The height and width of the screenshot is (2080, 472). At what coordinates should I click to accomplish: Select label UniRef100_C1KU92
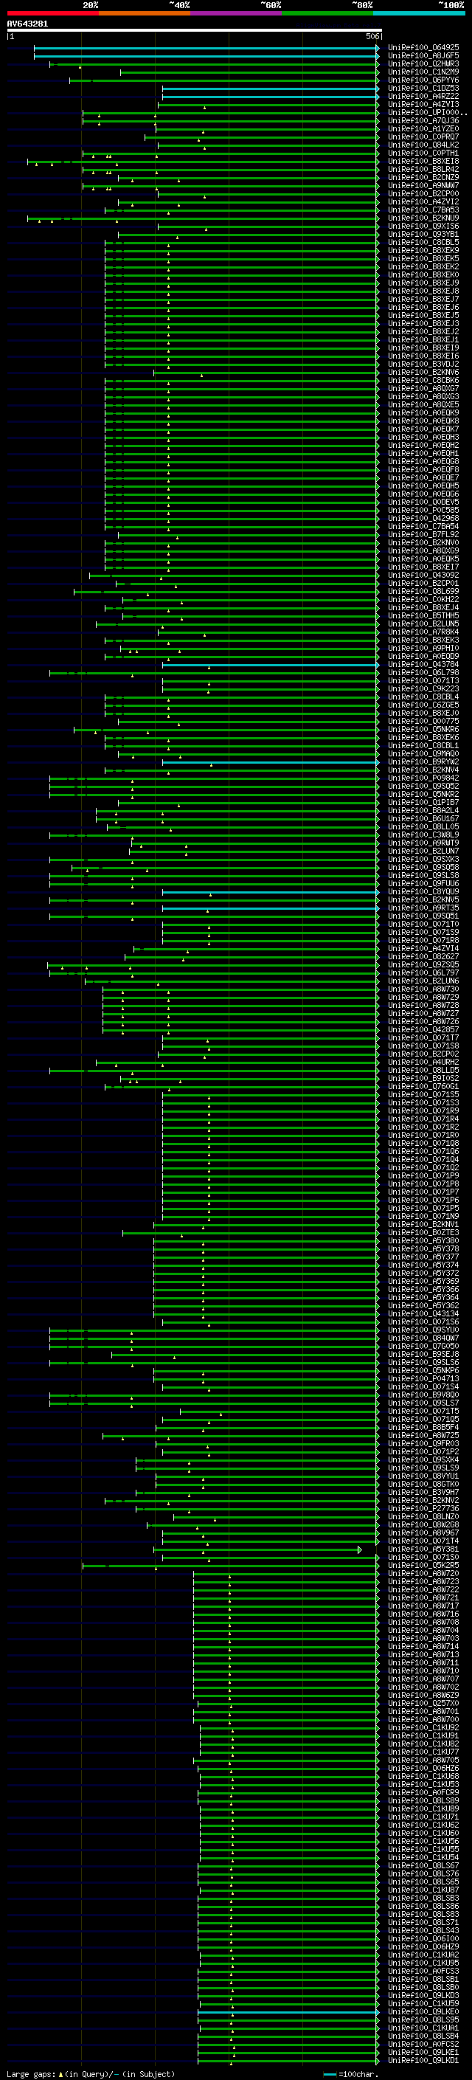point(423,1727)
